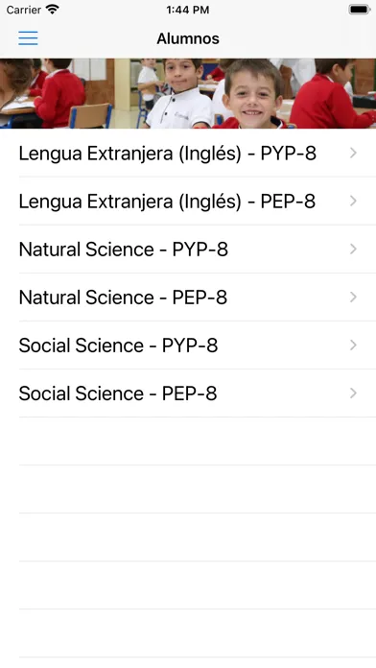This screenshot has height=668, width=376.
Task: Open the hamburger menu icon
Action: point(28,38)
